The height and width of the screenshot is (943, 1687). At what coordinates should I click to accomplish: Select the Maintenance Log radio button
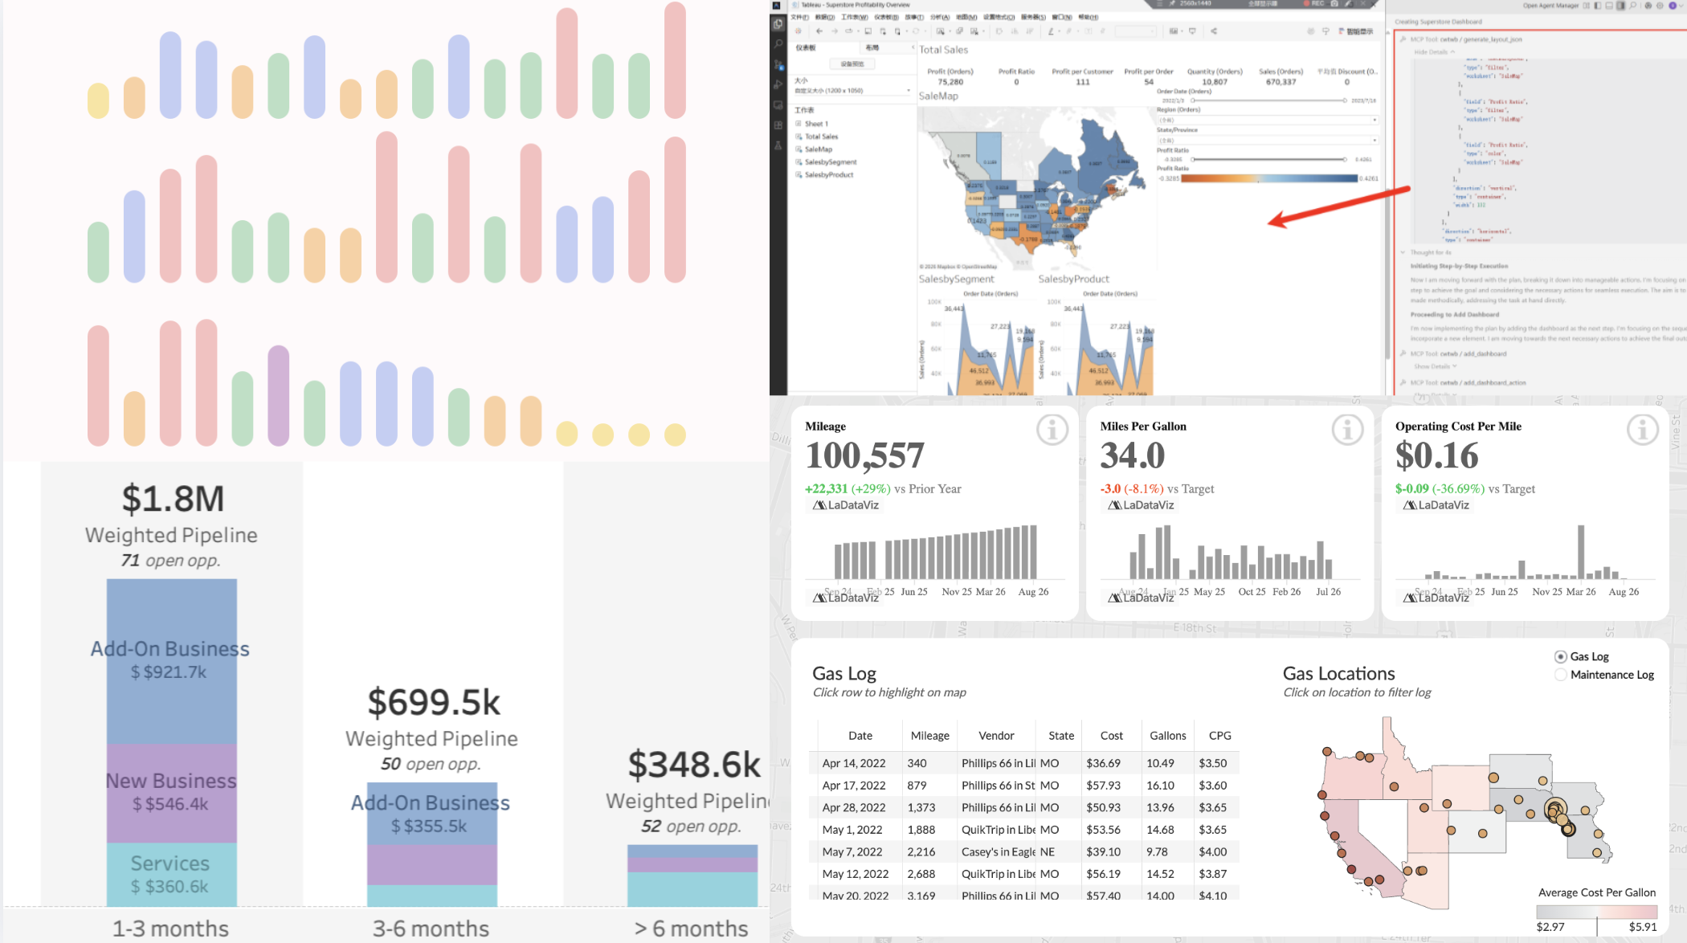click(x=1560, y=675)
